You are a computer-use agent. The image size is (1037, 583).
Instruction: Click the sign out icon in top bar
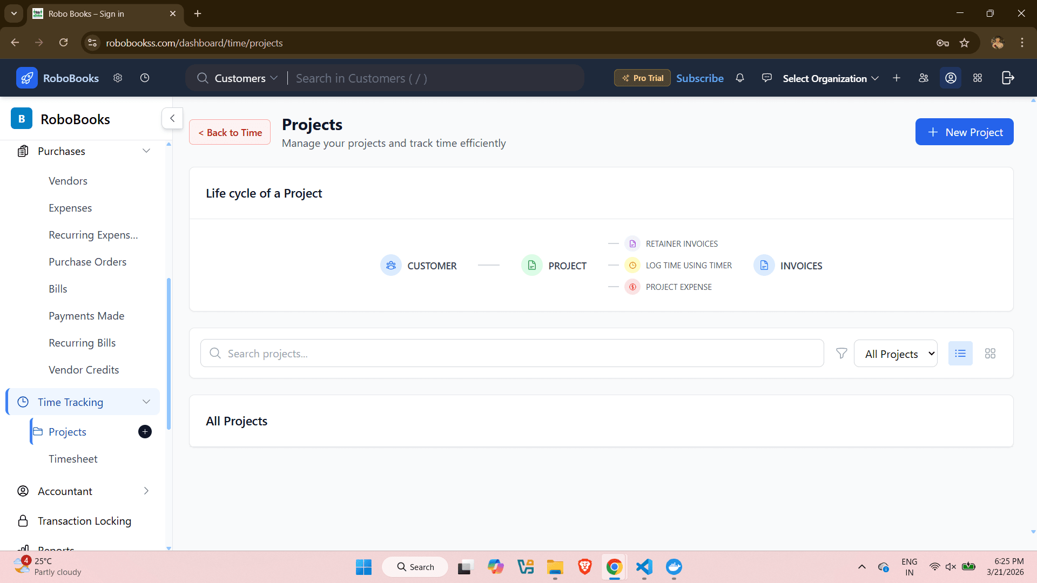coord(1008,78)
